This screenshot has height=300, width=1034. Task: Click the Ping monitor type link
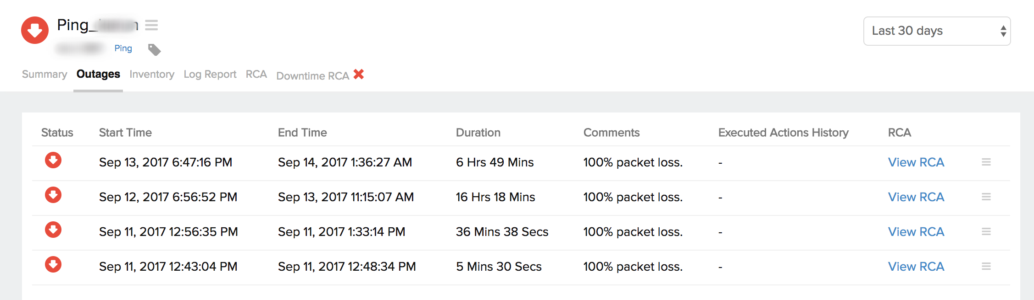[x=123, y=48]
